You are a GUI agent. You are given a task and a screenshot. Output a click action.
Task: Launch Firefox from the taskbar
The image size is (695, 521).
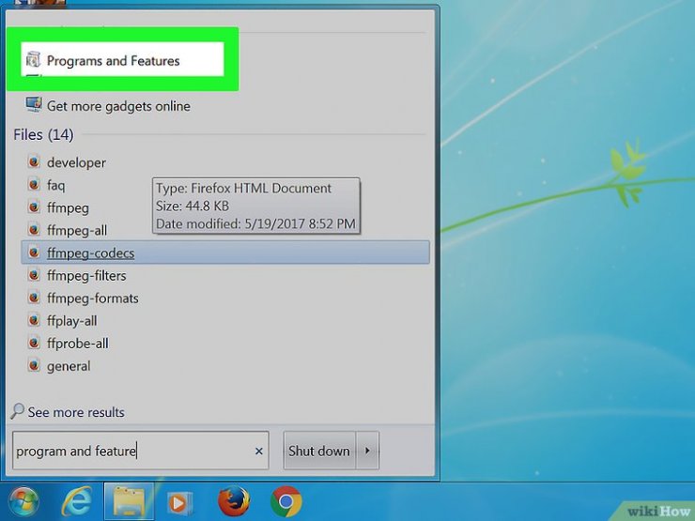[234, 501]
